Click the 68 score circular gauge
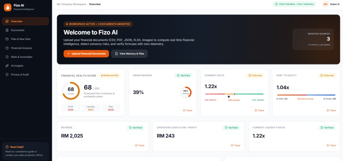343x161 pixels. pos(71,90)
